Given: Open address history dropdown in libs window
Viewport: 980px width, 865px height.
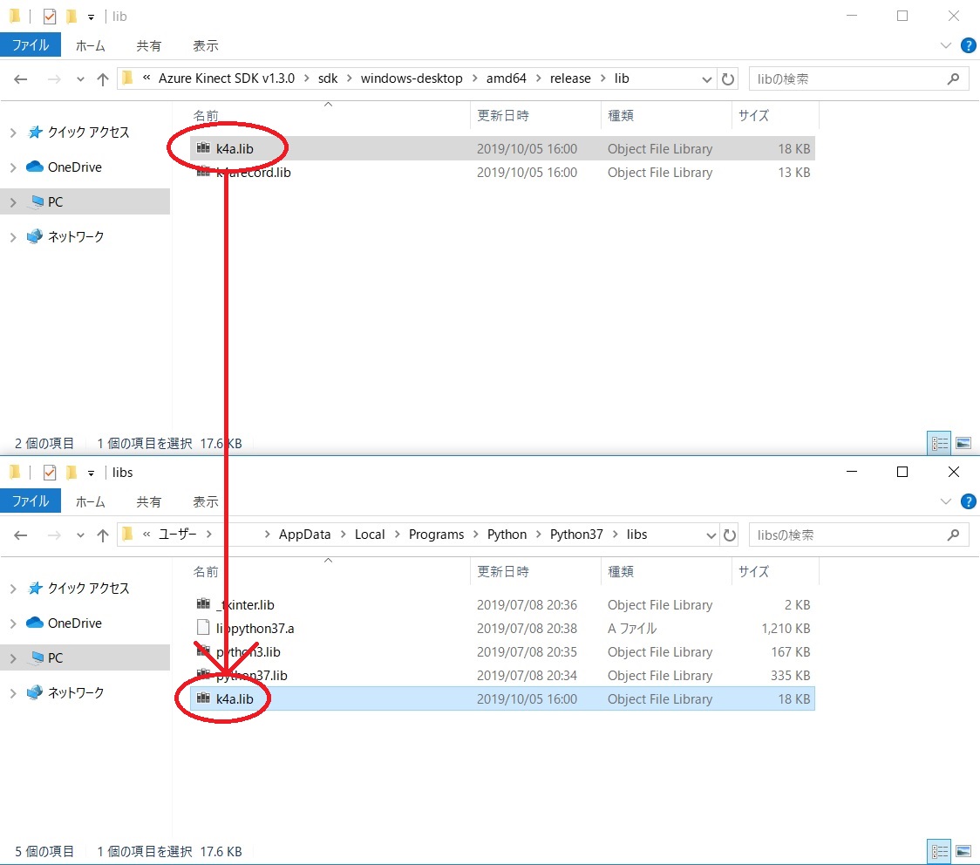Looking at the screenshot, I should [x=711, y=535].
